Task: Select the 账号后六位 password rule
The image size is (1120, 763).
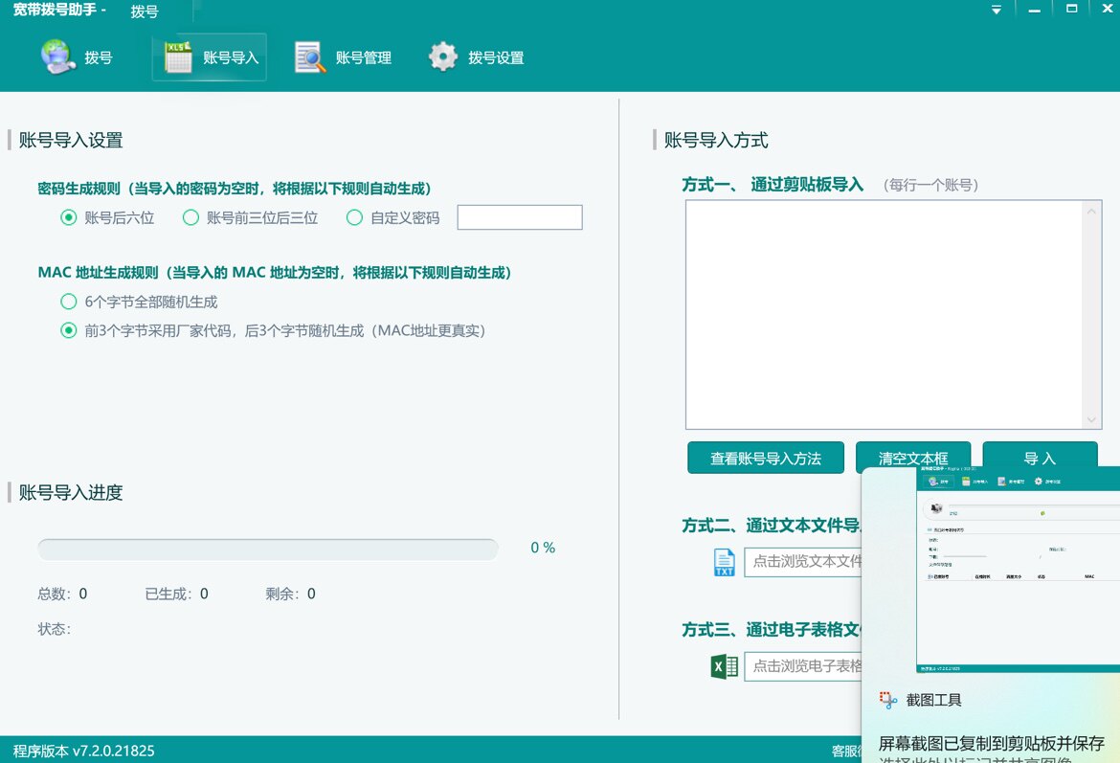Action: [x=67, y=218]
